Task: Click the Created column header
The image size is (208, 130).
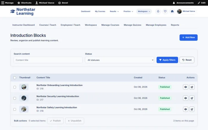Action: (x=138, y=77)
